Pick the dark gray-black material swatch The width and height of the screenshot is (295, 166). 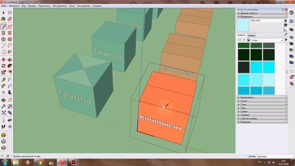pos(244,67)
